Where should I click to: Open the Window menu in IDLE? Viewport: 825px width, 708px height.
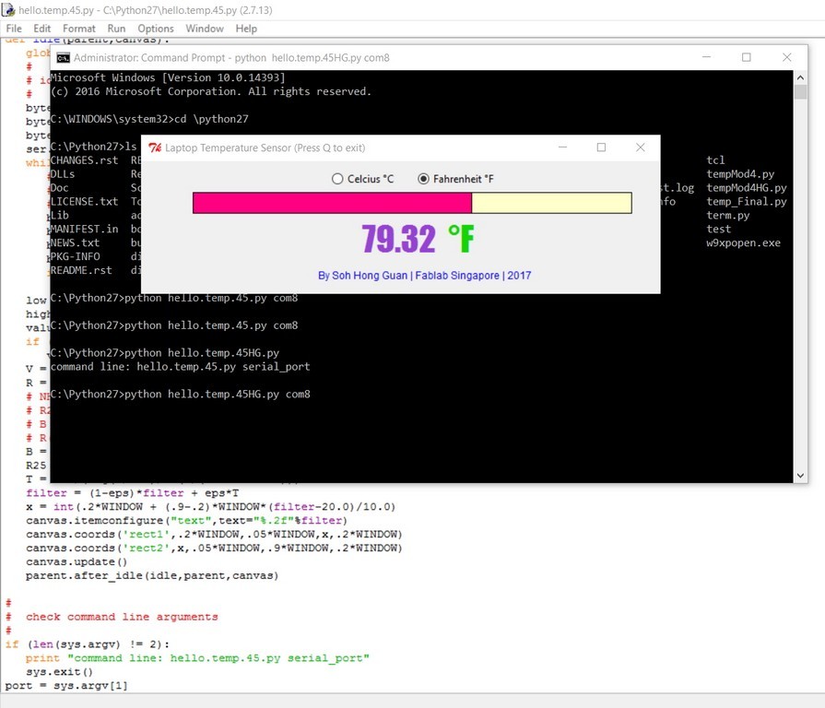click(x=205, y=29)
